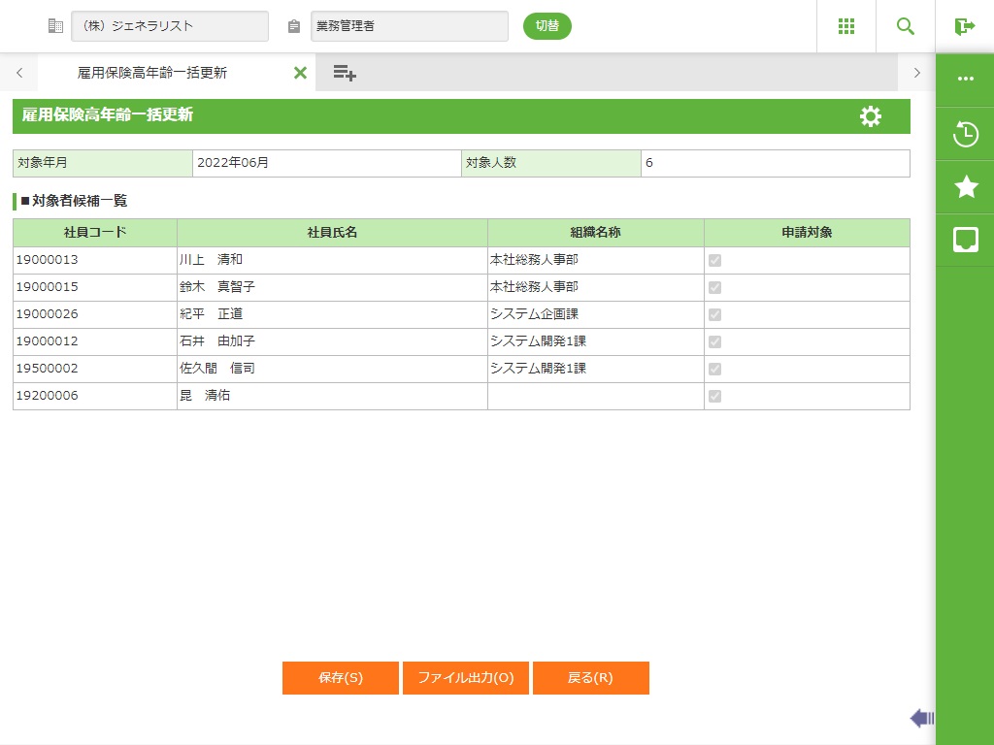Open settings gear in green header
The width and height of the screenshot is (994, 745).
point(871,116)
